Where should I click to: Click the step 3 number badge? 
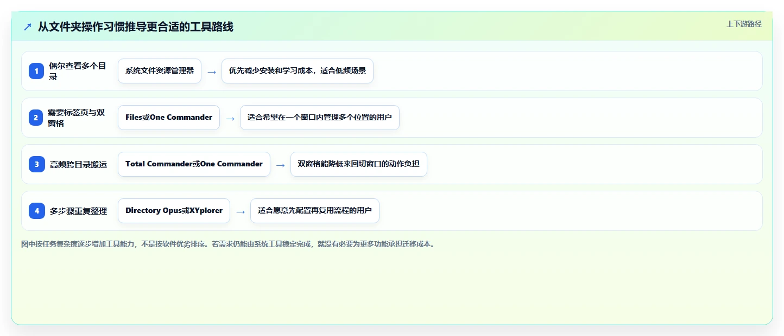point(37,164)
